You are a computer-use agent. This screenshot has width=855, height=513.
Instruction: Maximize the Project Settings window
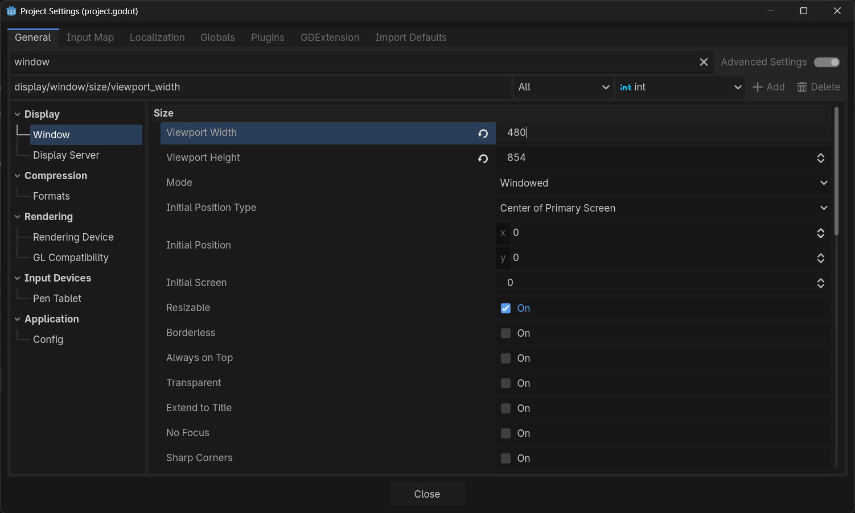click(804, 11)
